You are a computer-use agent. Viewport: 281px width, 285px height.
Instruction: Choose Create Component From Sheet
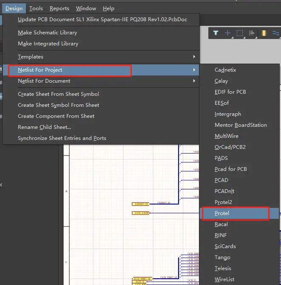point(101,116)
